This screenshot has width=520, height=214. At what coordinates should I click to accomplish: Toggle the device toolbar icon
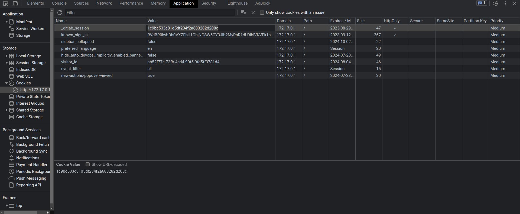point(15,4)
